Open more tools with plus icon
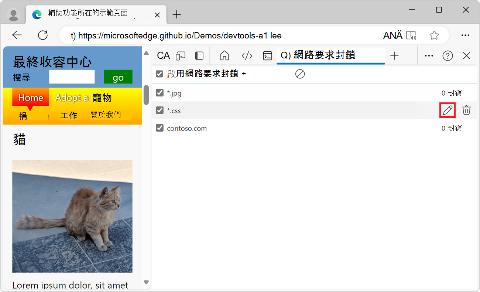480x292 pixels. [x=394, y=56]
